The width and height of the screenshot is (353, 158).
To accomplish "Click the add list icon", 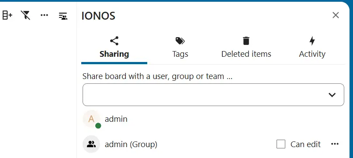I will pyautogui.click(x=7, y=16).
